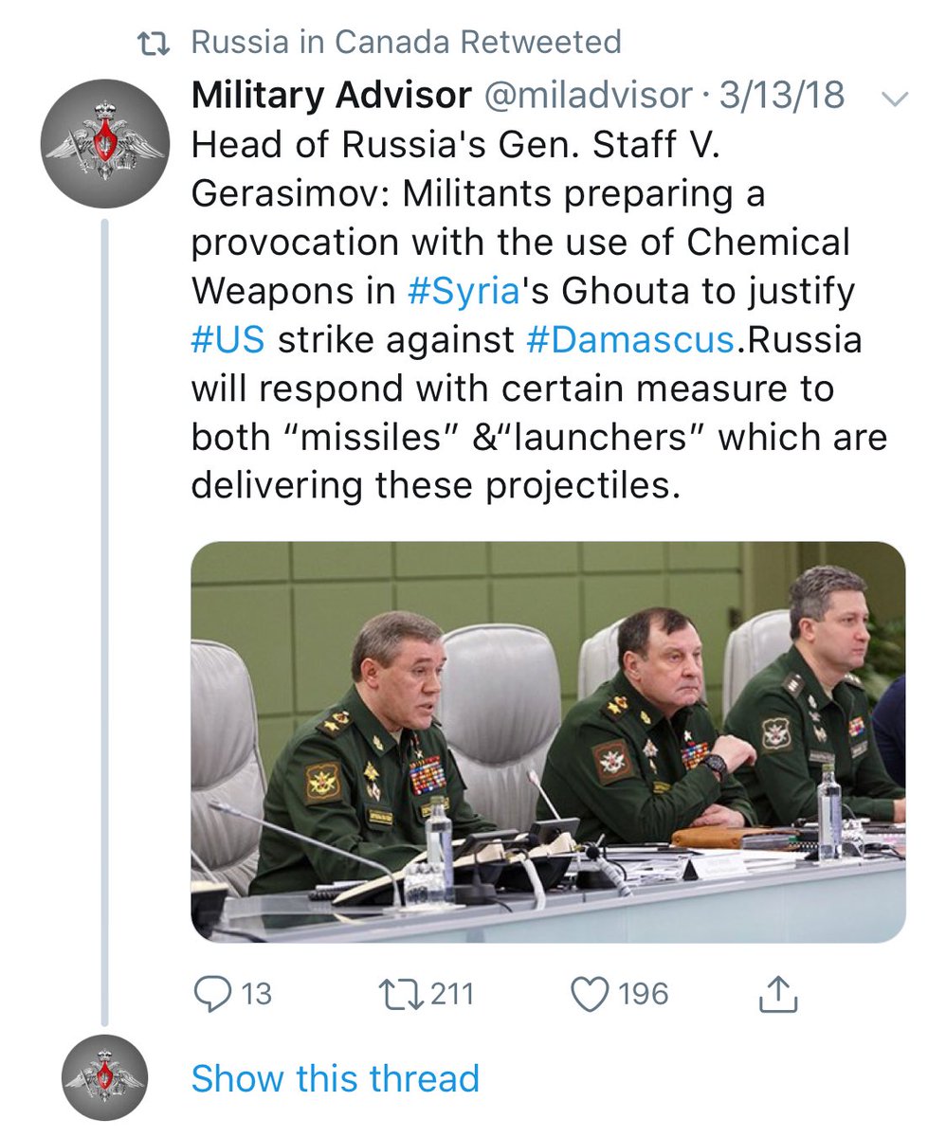Open the #US hashtag

point(227,340)
